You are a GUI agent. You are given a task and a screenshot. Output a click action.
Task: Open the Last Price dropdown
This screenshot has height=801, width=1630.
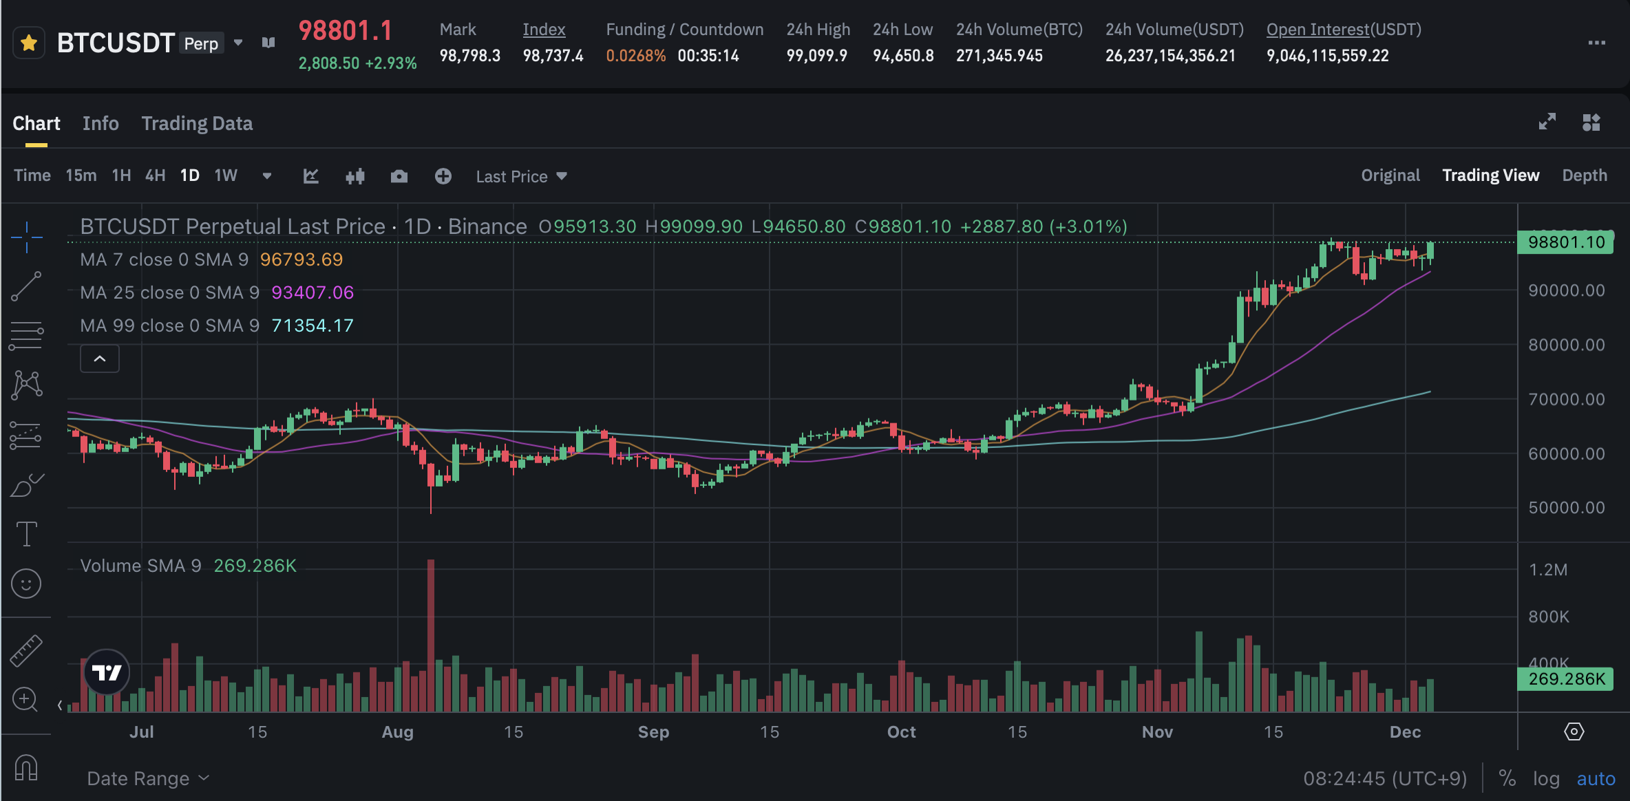[521, 177]
